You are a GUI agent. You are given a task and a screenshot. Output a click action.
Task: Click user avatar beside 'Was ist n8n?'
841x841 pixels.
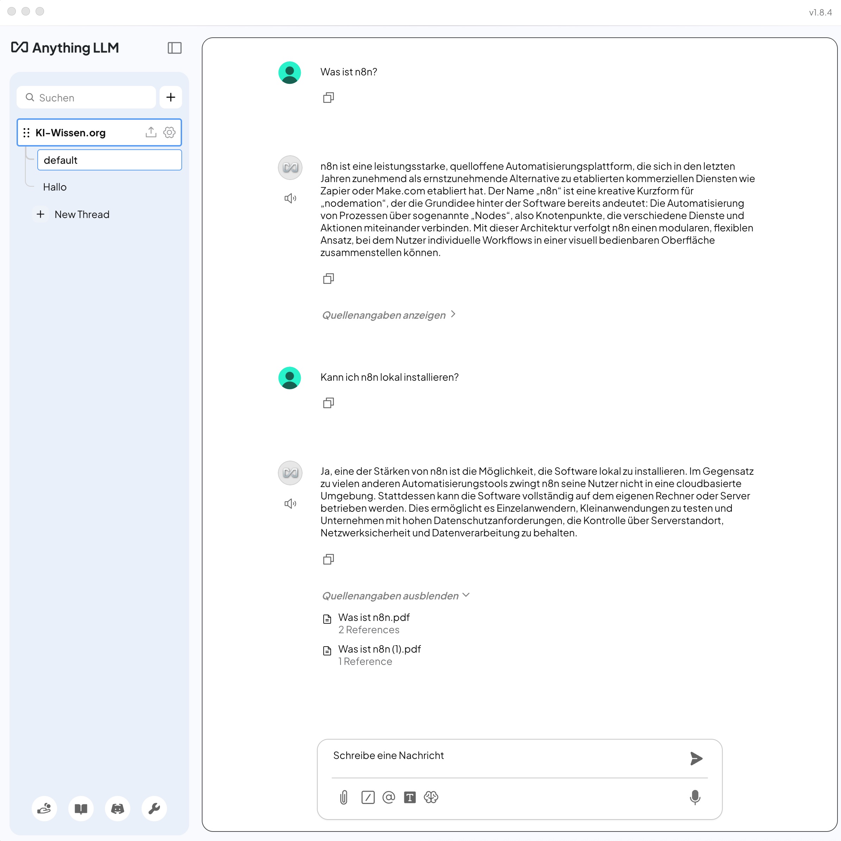(290, 73)
